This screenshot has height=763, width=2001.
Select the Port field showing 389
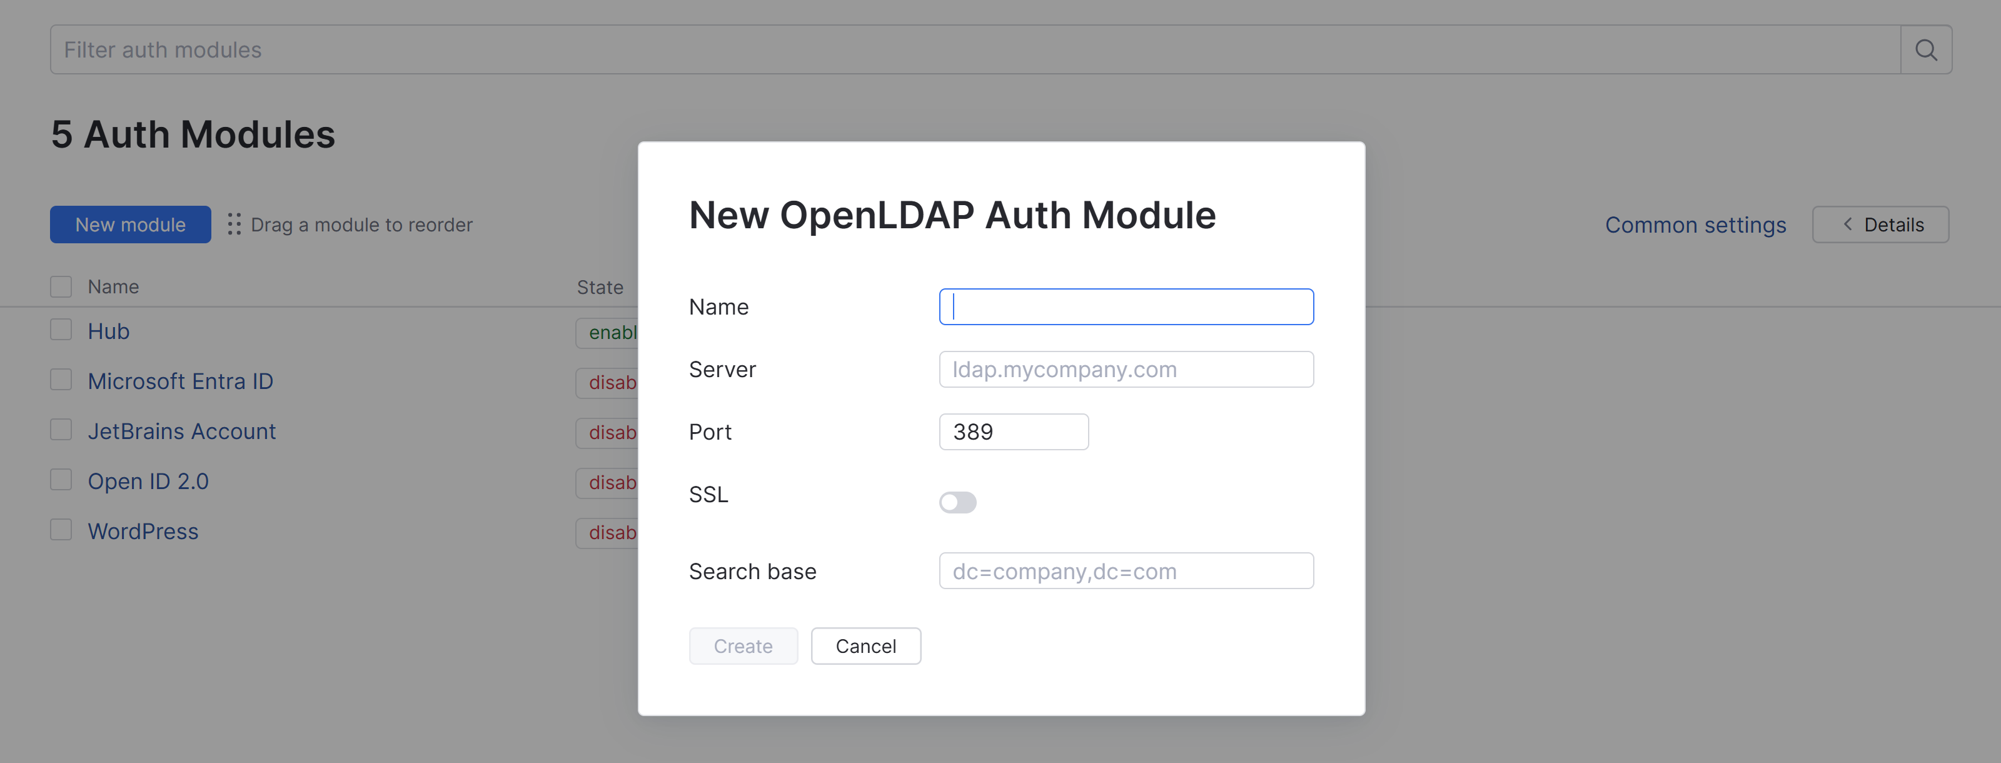(1014, 432)
